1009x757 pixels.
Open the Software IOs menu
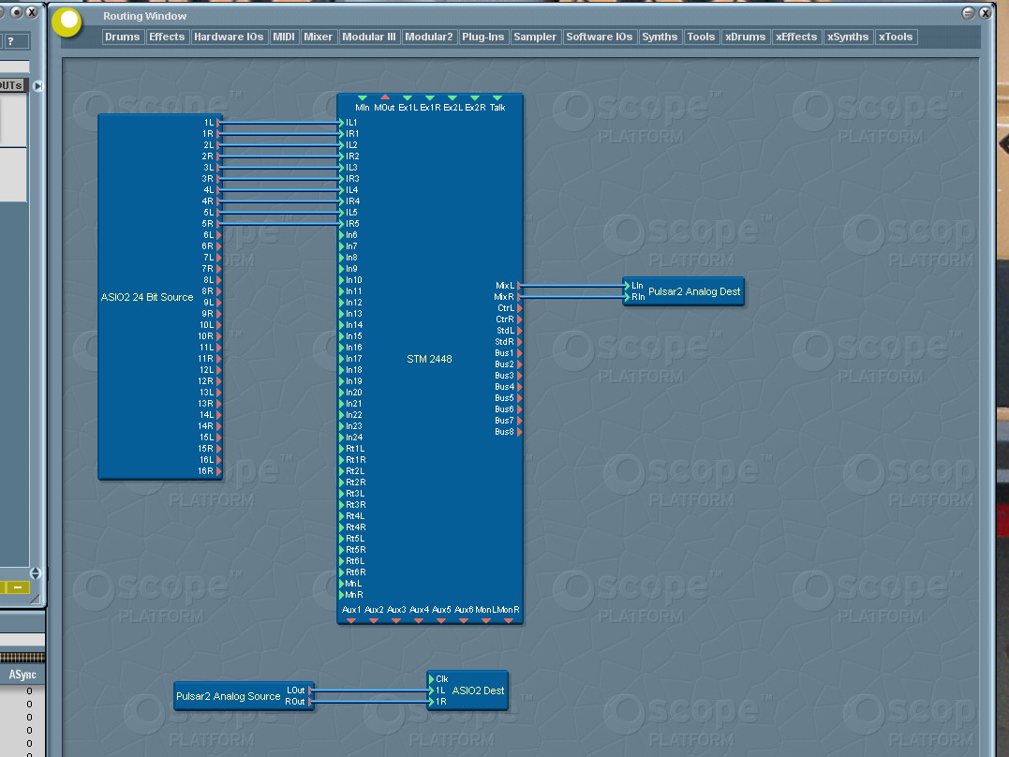pyautogui.click(x=599, y=37)
